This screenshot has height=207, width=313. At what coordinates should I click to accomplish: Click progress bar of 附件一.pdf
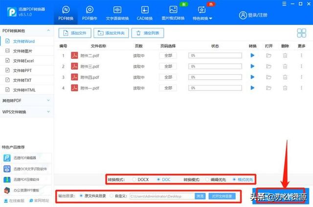pyautogui.click(x=215, y=88)
